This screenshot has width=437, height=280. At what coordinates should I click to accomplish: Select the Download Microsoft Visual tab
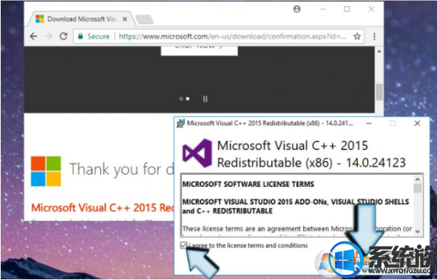tap(81, 19)
